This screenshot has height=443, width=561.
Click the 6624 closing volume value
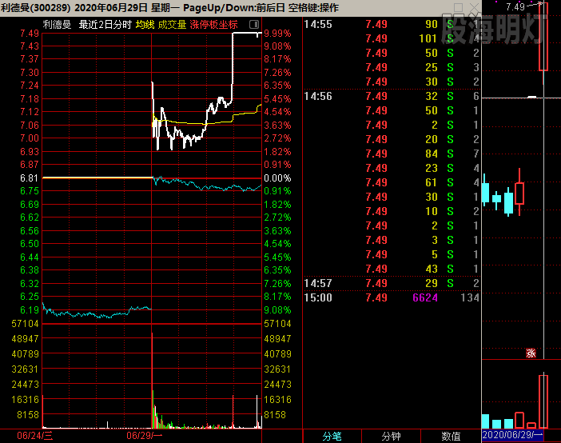click(x=425, y=297)
